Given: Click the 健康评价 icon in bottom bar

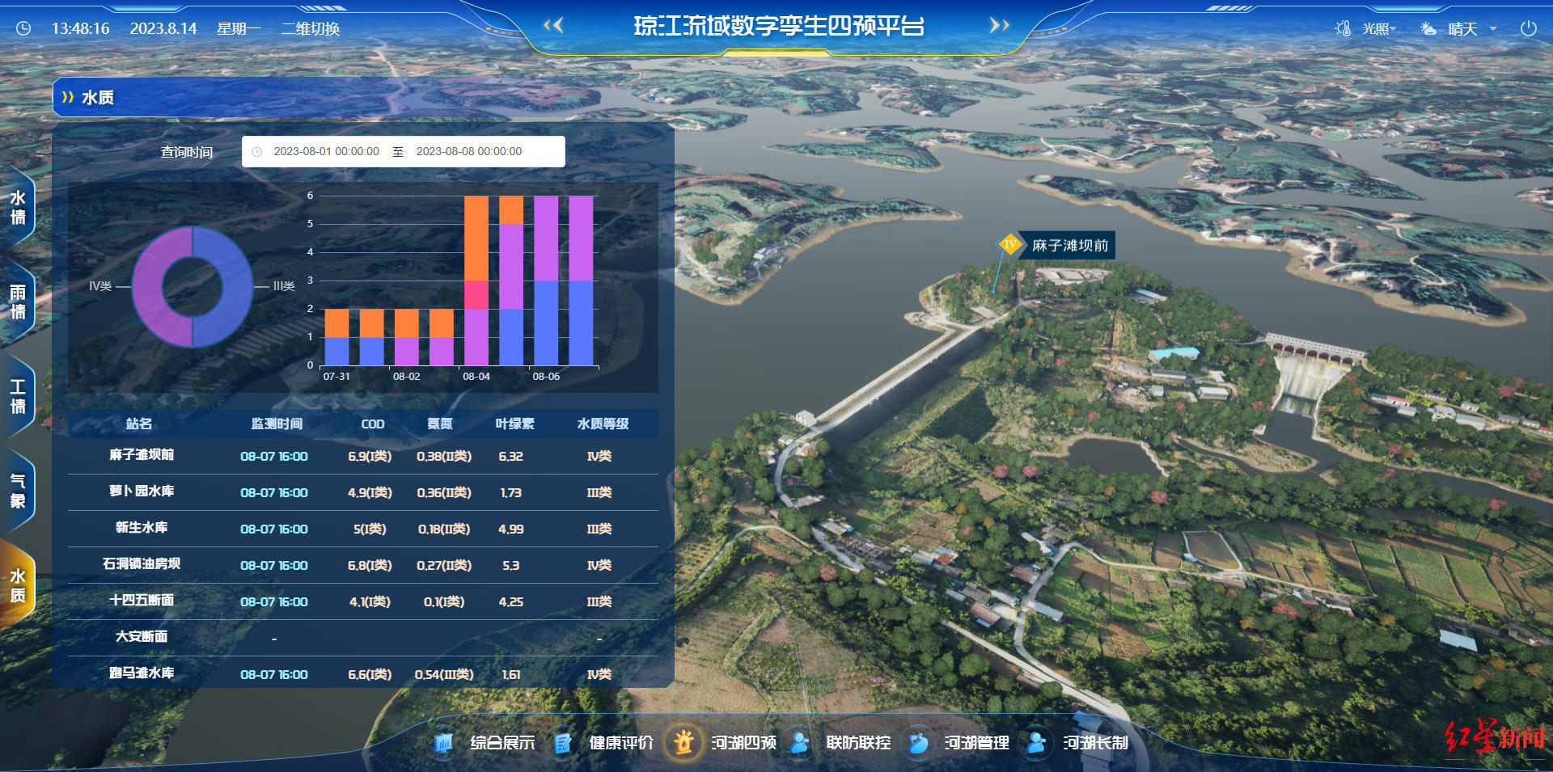Looking at the screenshot, I should [x=563, y=742].
